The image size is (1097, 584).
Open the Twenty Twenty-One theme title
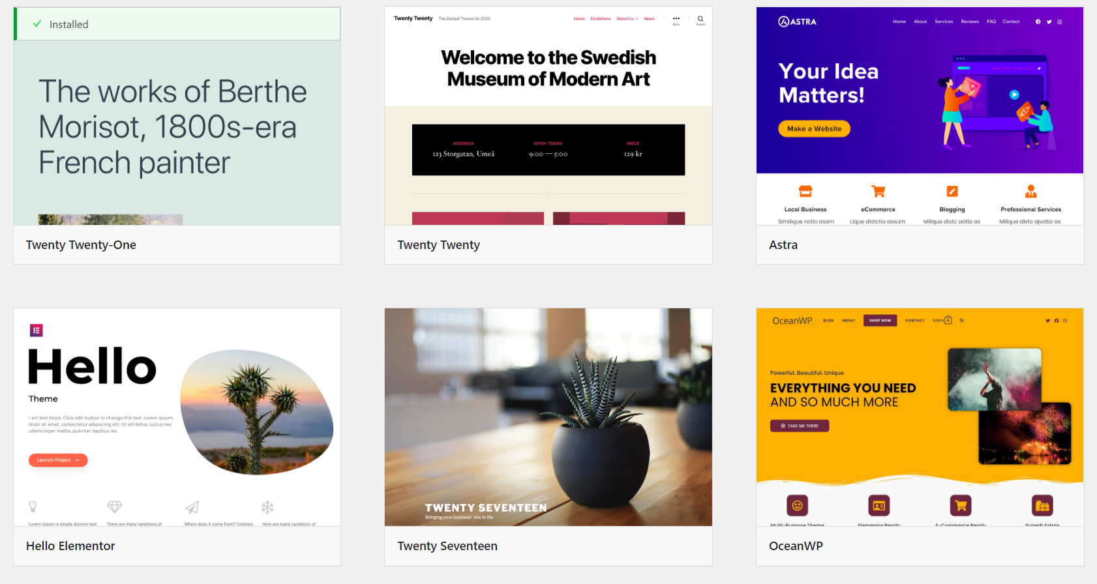(x=81, y=245)
